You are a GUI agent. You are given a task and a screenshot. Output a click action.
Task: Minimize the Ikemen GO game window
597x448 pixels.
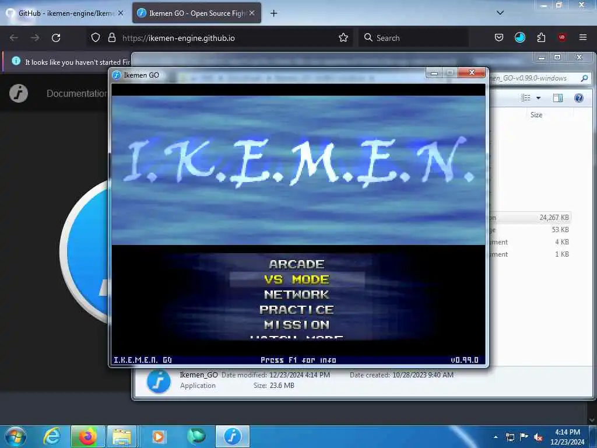(x=434, y=72)
